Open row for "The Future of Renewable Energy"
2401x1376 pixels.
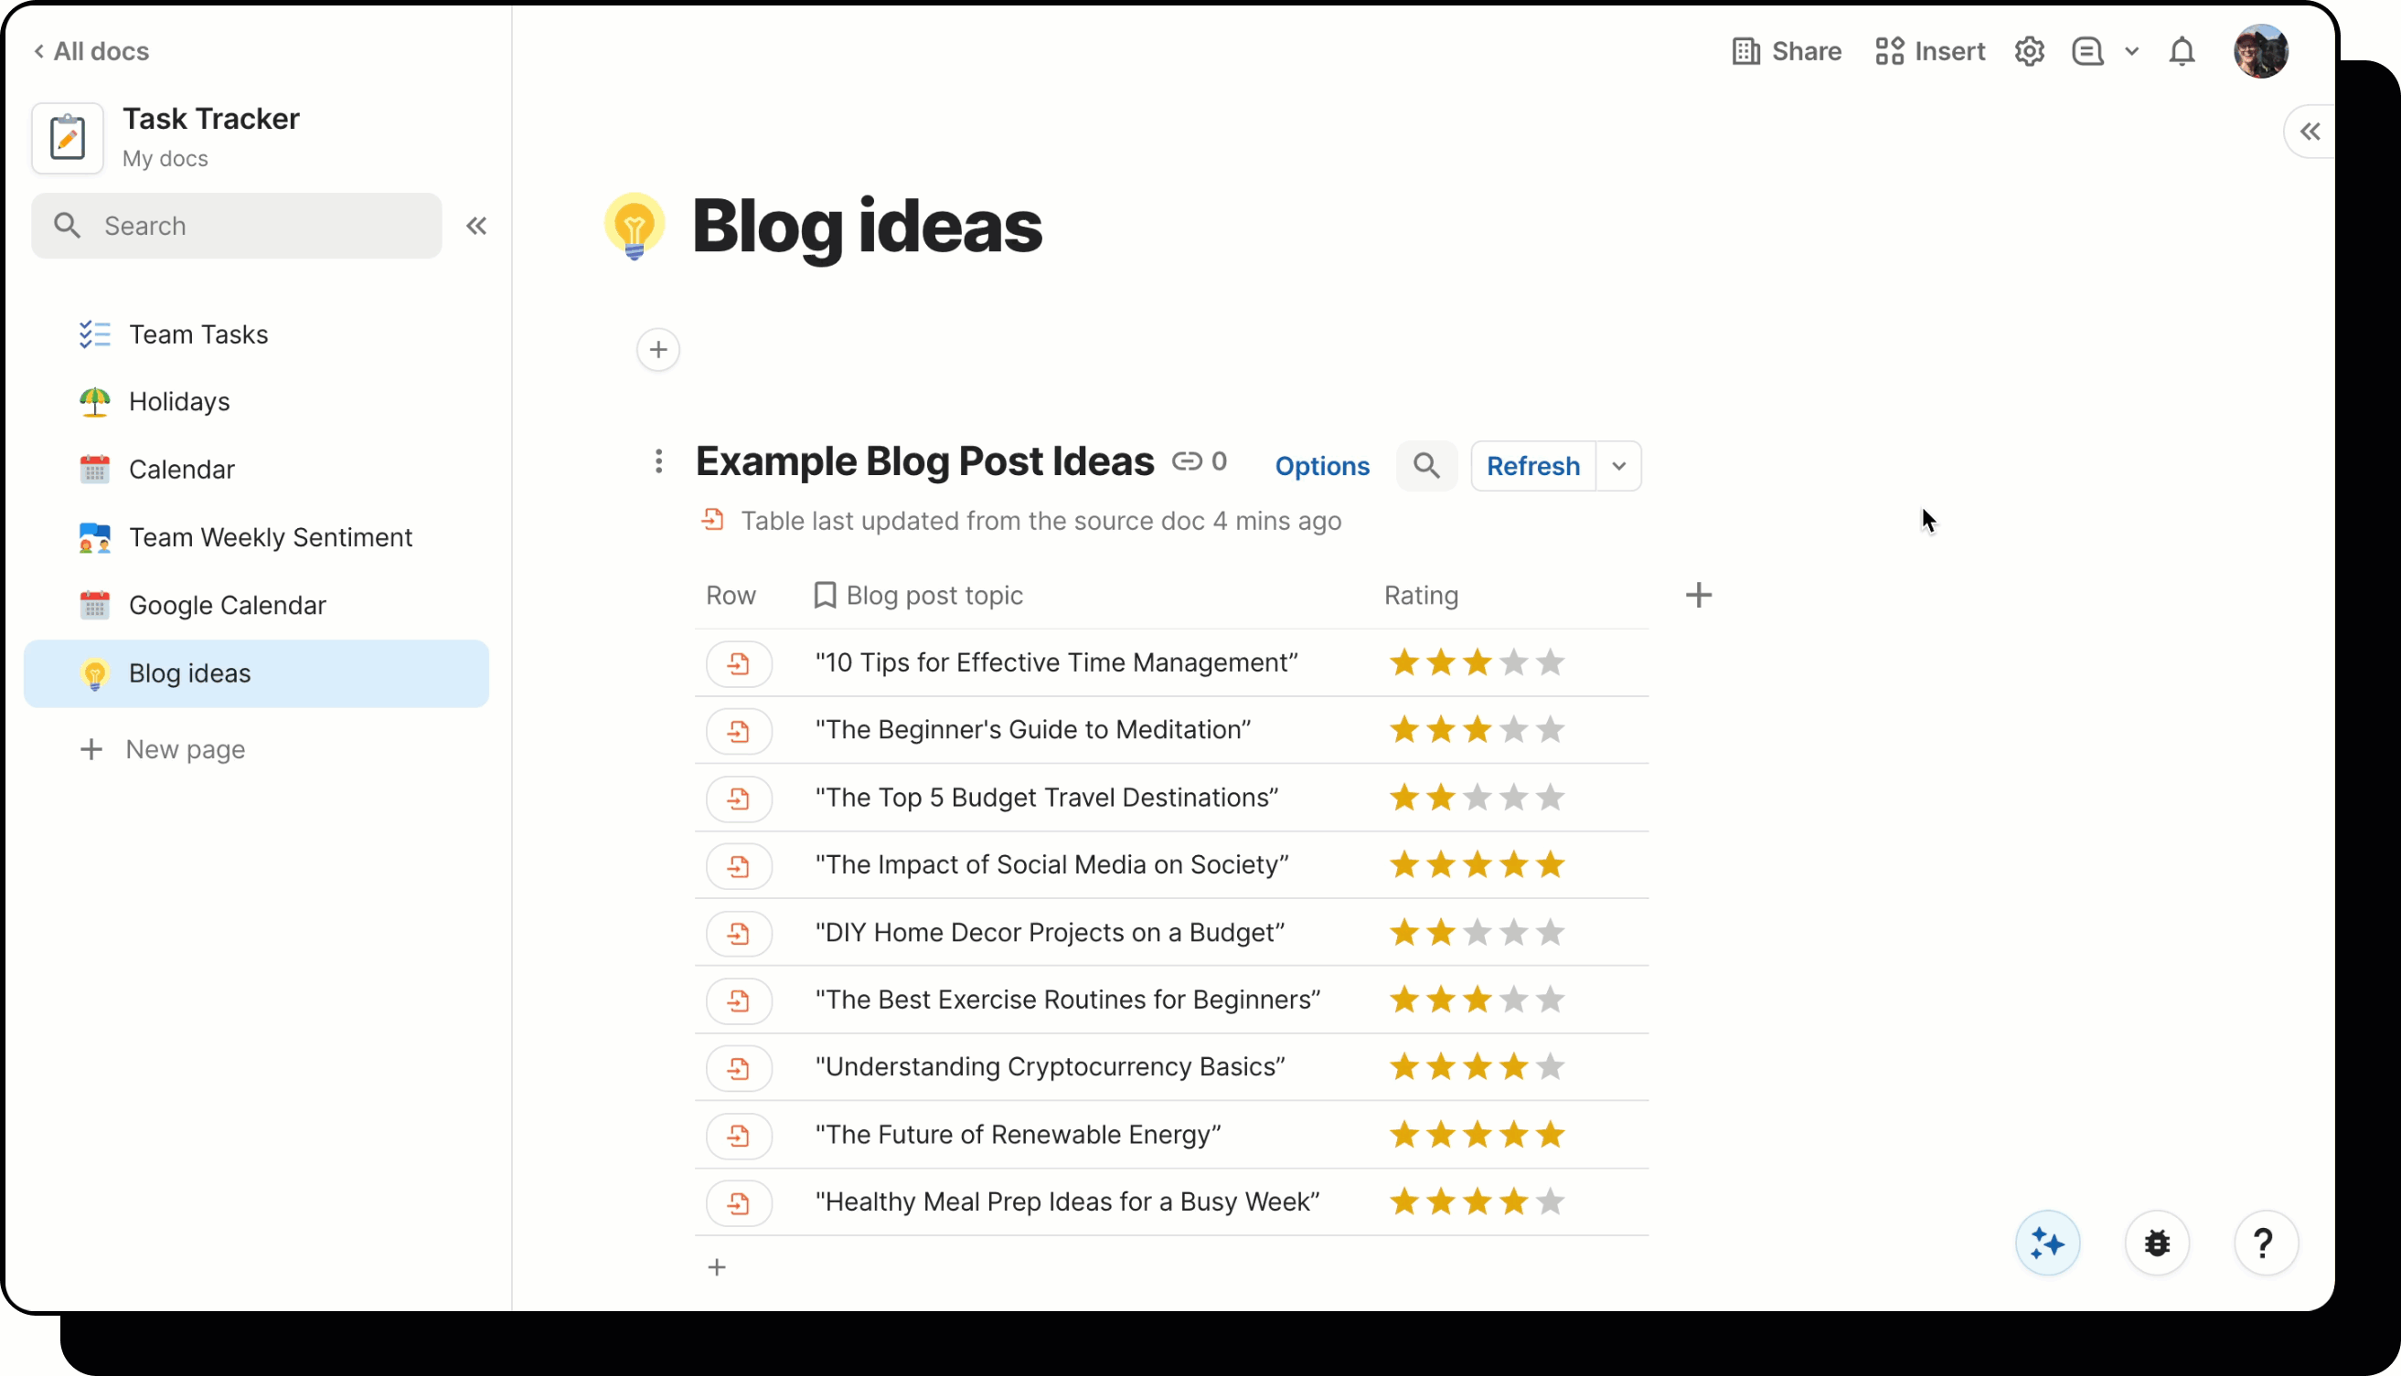(739, 1135)
